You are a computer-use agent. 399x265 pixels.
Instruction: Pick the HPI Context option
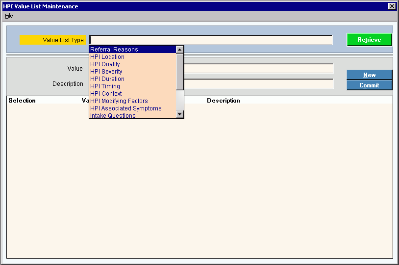tap(106, 94)
